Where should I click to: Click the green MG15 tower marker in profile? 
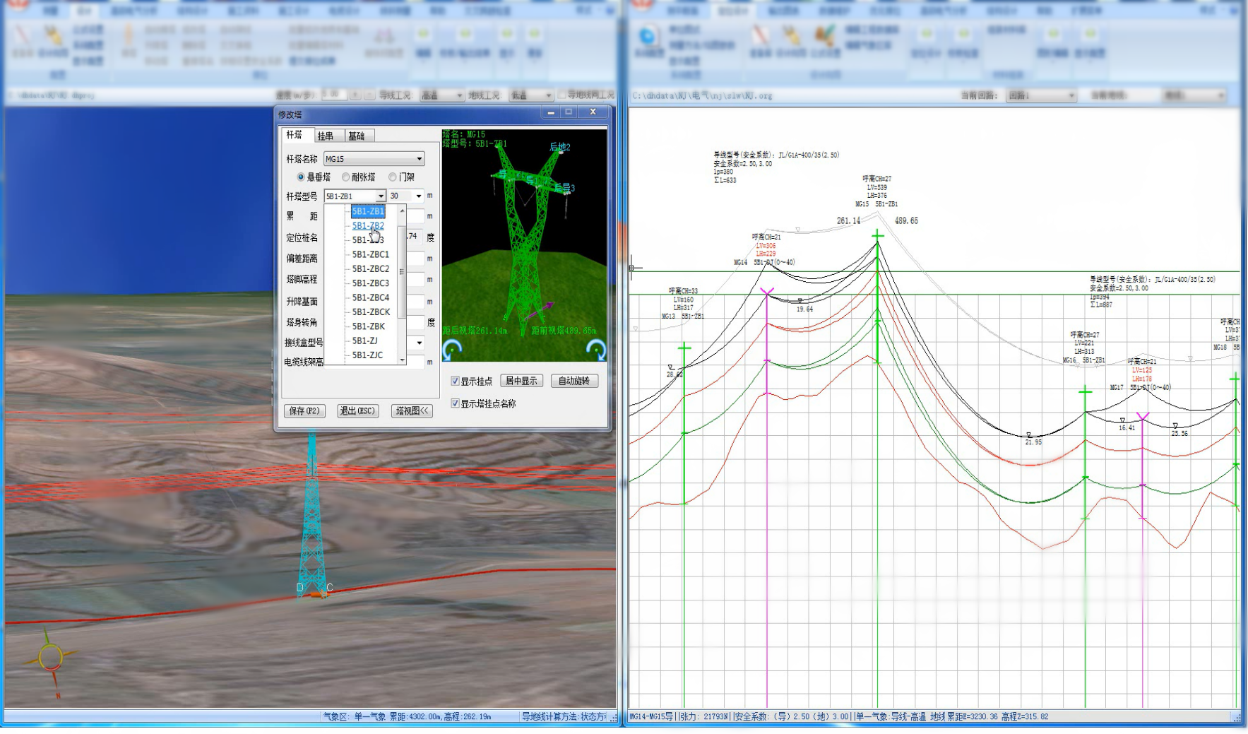[x=877, y=237]
